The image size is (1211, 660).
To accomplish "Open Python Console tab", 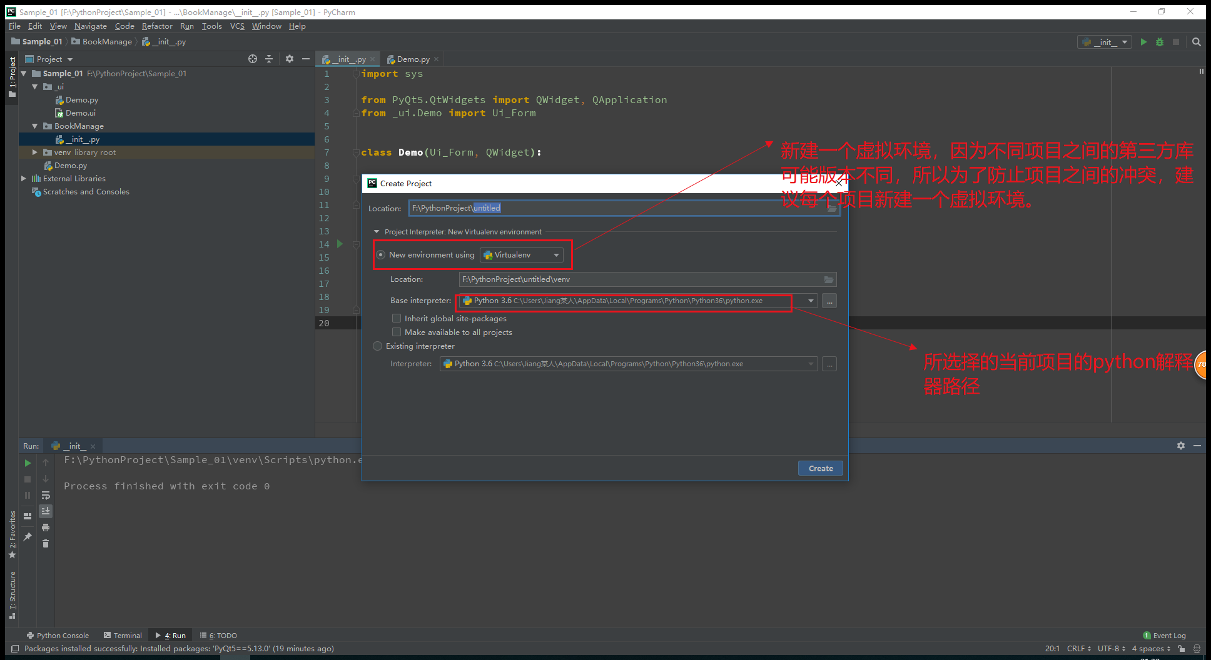I will click(58, 636).
